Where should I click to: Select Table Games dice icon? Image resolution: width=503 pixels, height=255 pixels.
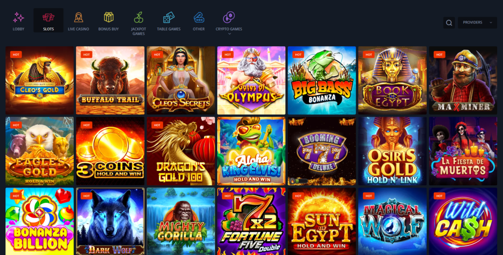pyautogui.click(x=169, y=17)
